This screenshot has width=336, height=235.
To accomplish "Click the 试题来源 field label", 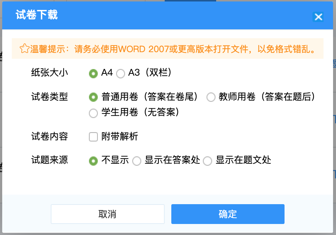I will (x=50, y=160).
